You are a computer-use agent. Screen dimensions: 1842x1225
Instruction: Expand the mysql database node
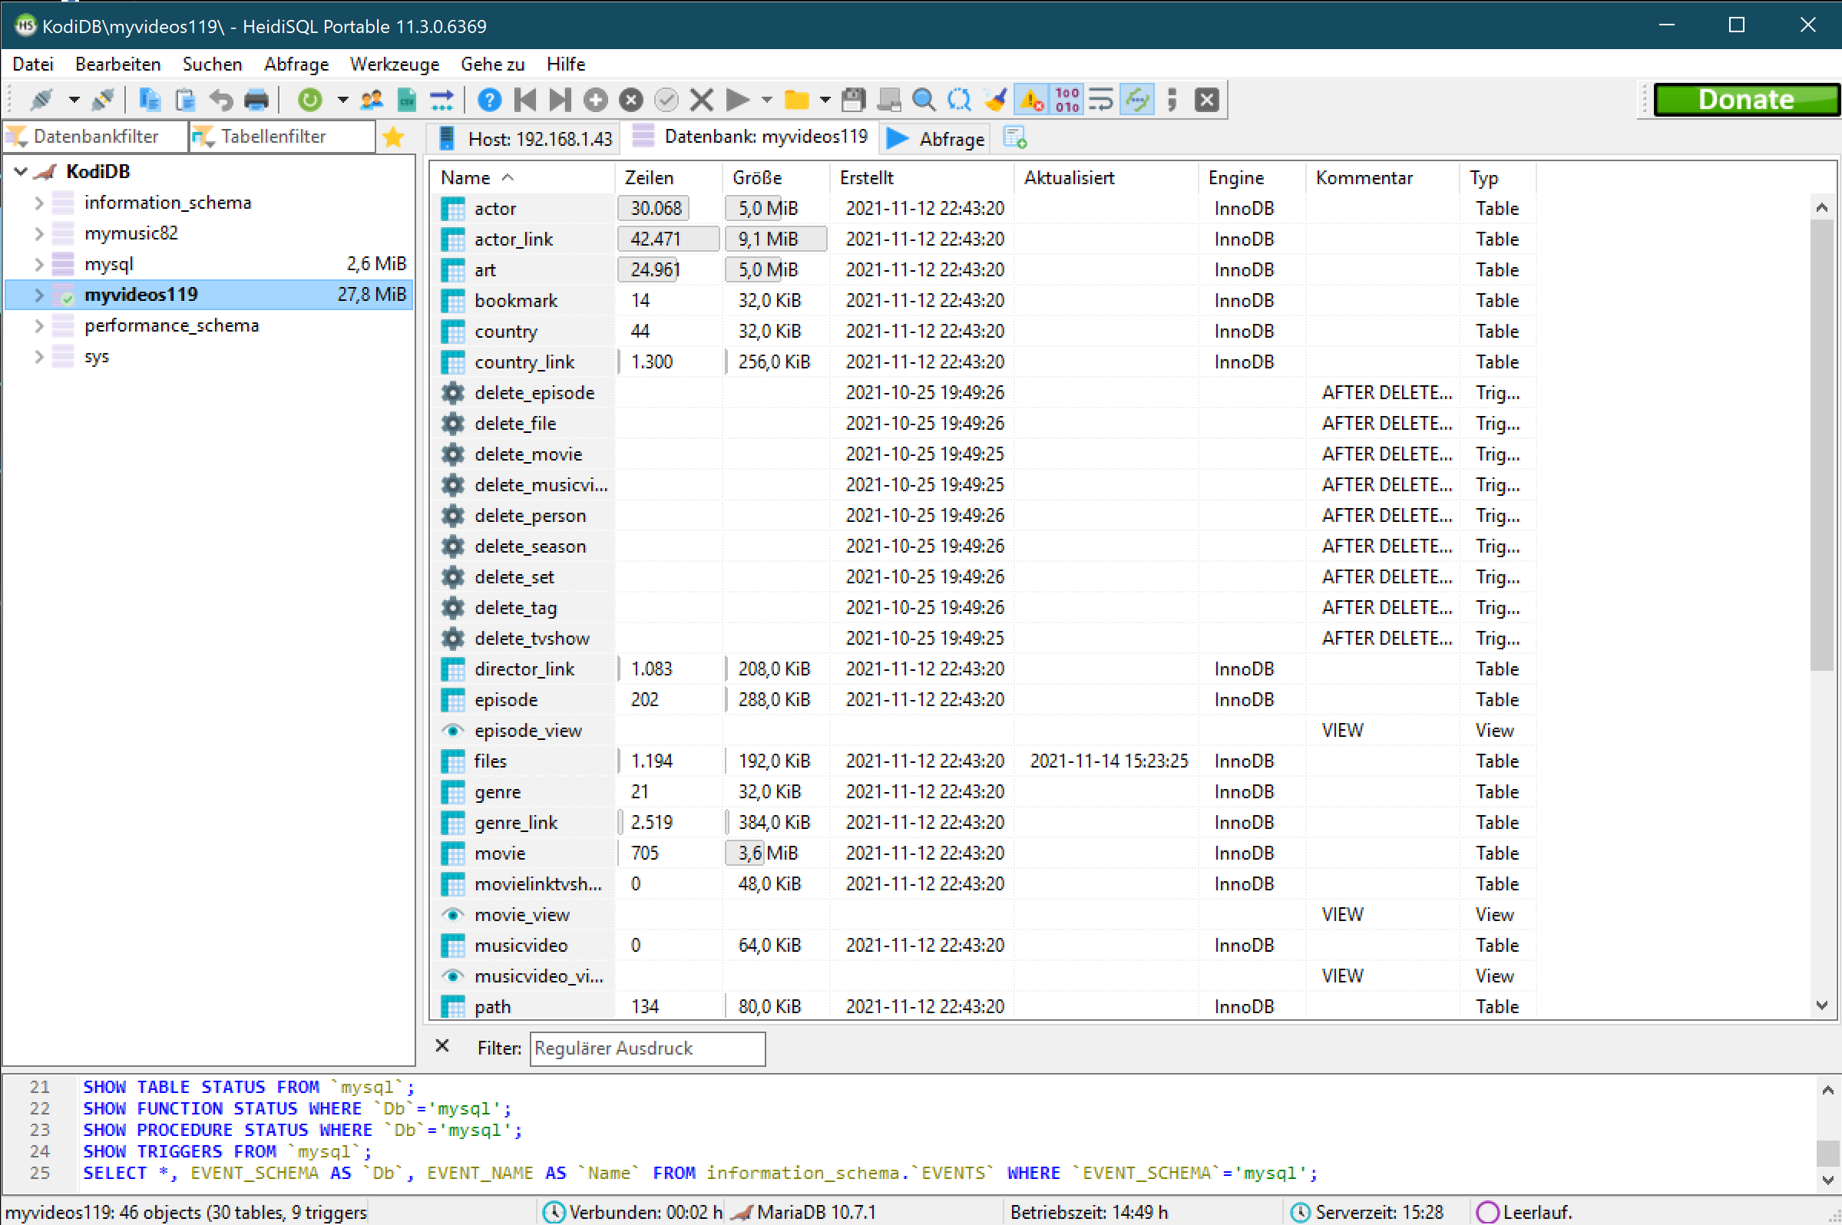[x=38, y=265]
